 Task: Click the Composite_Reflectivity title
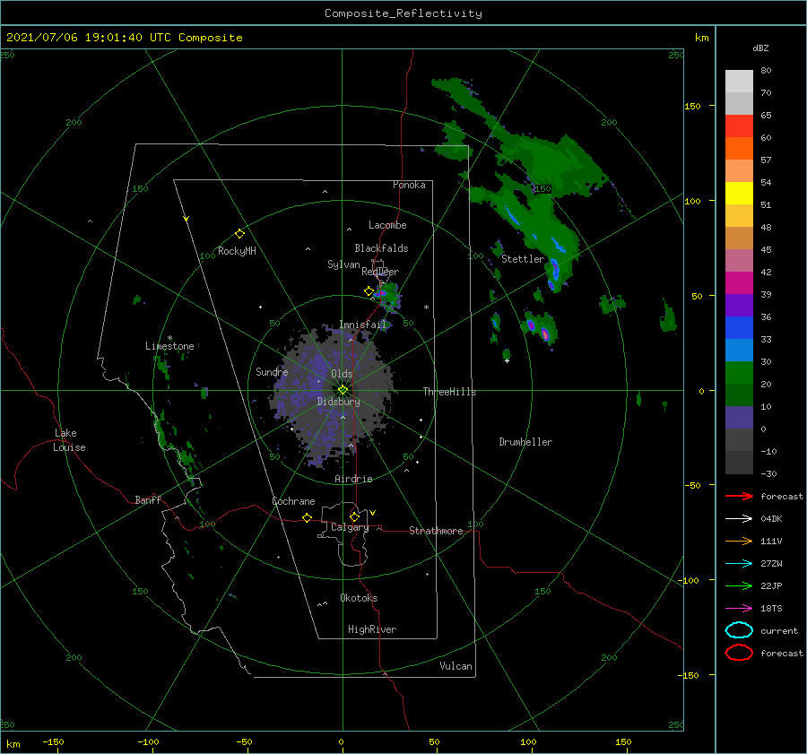pos(403,13)
